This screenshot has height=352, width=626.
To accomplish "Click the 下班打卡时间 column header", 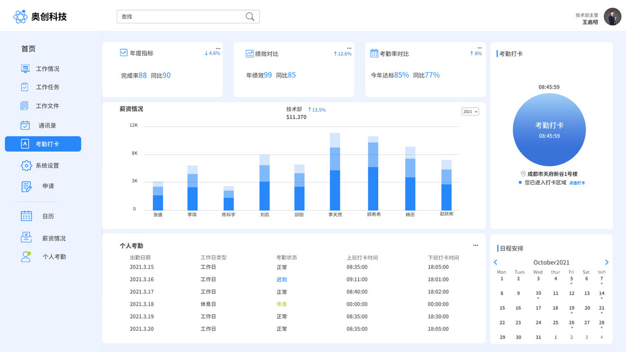I will 443,258.
